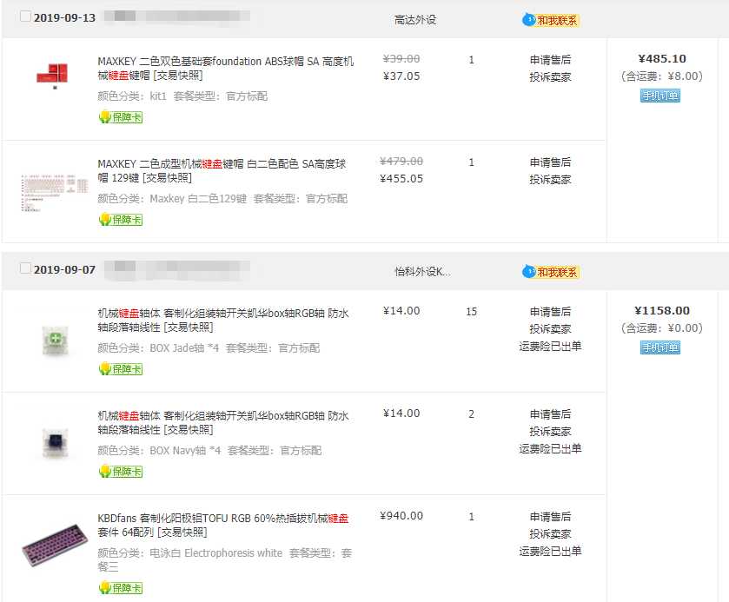Click 手机订单 badge under ¥485.10 total

click(x=660, y=96)
